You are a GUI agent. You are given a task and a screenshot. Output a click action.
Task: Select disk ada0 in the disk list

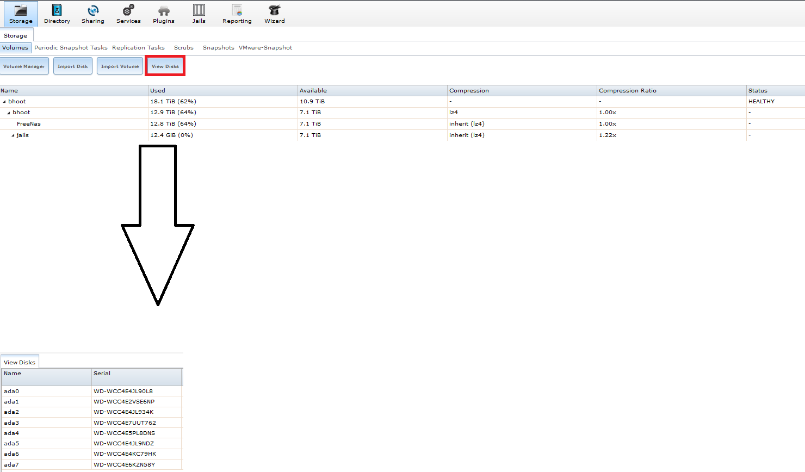tap(11, 392)
